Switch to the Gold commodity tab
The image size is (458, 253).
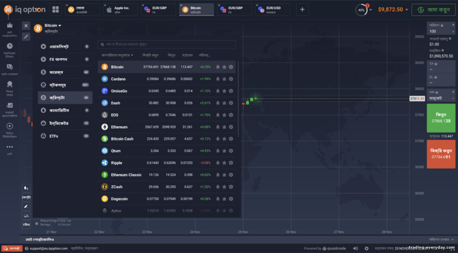coord(82,10)
